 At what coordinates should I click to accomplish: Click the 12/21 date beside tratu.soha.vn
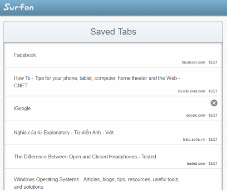coord(213,139)
